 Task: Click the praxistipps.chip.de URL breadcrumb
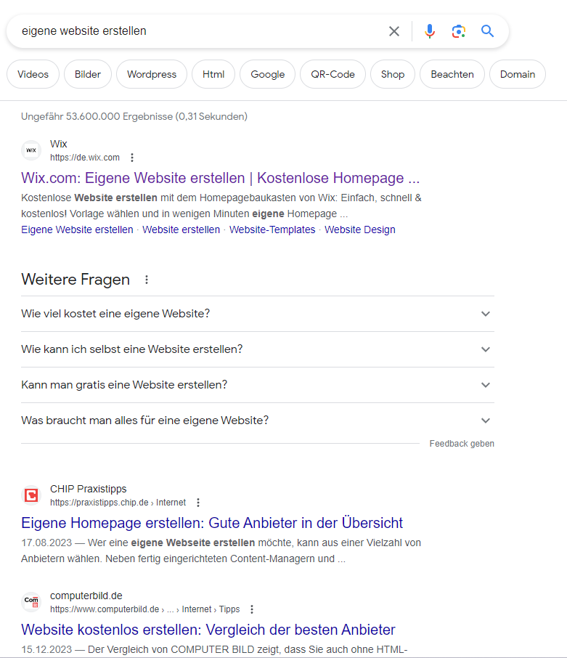pos(118,503)
